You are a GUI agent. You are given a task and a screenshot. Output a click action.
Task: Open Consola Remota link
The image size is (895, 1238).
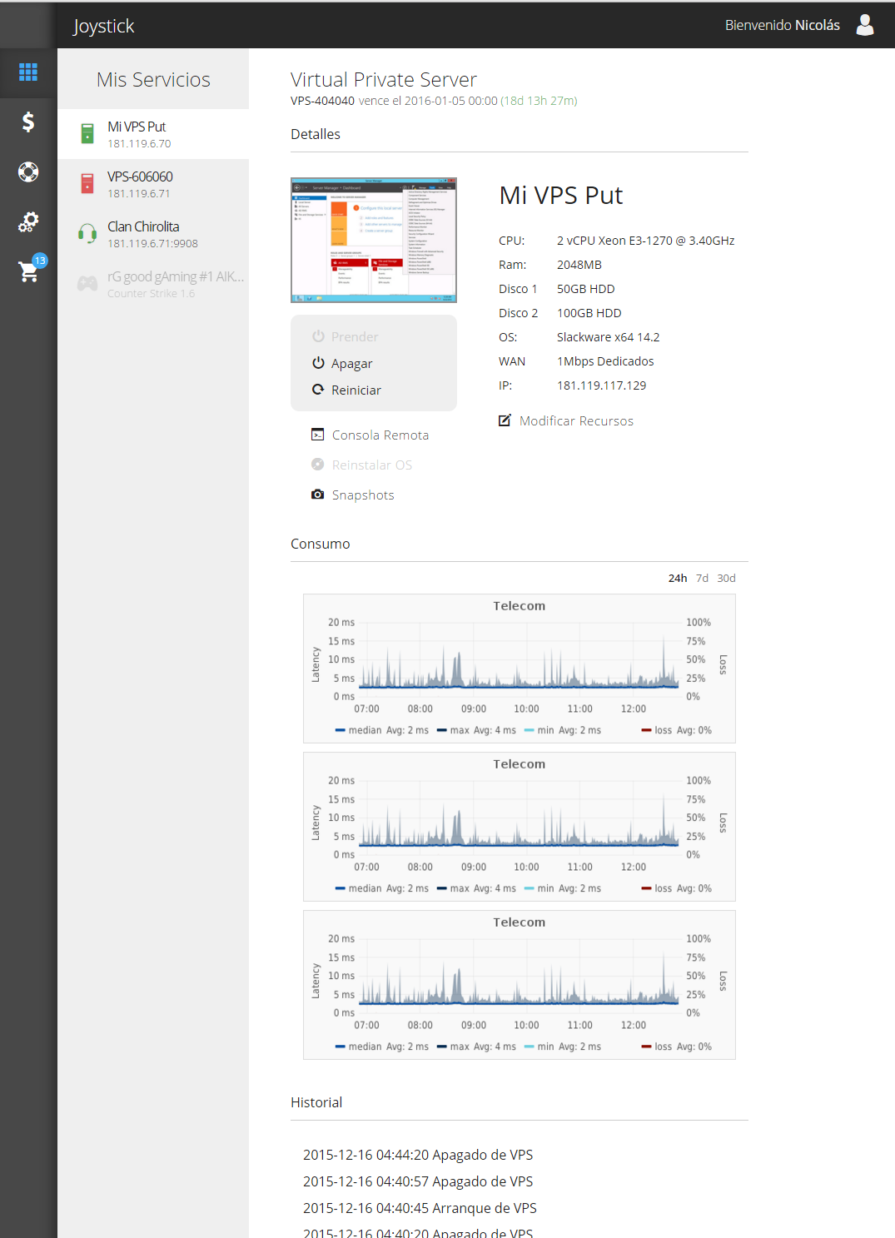point(380,435)
